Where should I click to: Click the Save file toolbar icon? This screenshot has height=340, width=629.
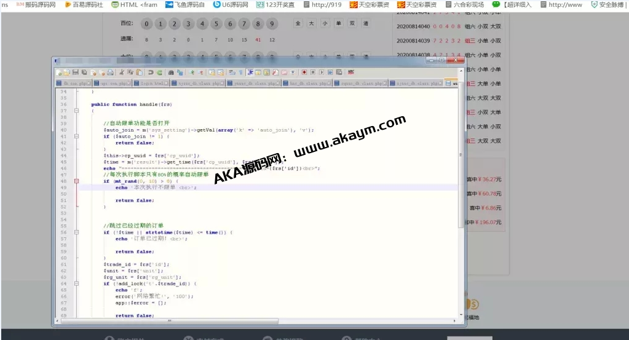75,73
